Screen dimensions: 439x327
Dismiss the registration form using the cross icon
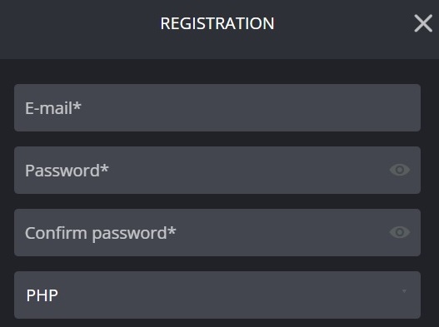click(x=423, y=23)
